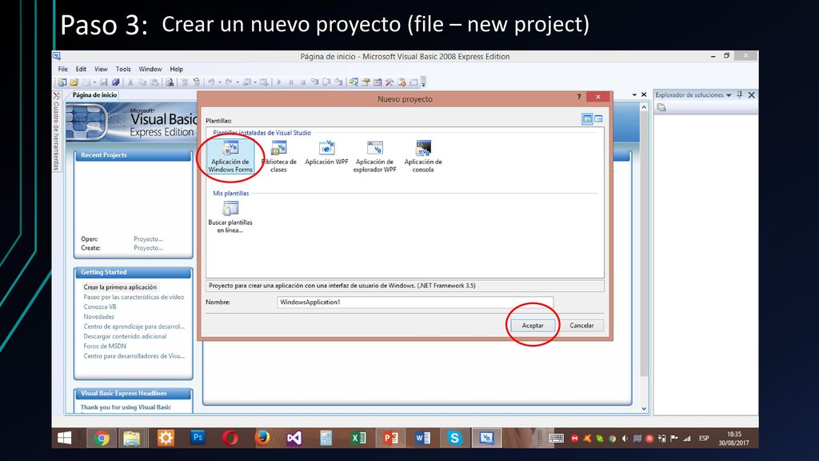The image size is (819, 461).
Task: Close the Explorador de soluciones panel
Action: (752, 94)
